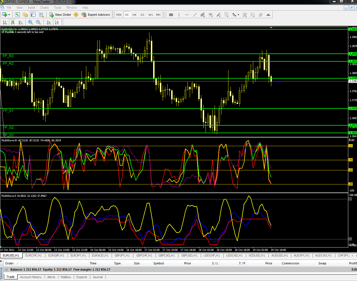Open the Alerts terminal tab
This screenshot has width=357, height=281.
point(51,277)
